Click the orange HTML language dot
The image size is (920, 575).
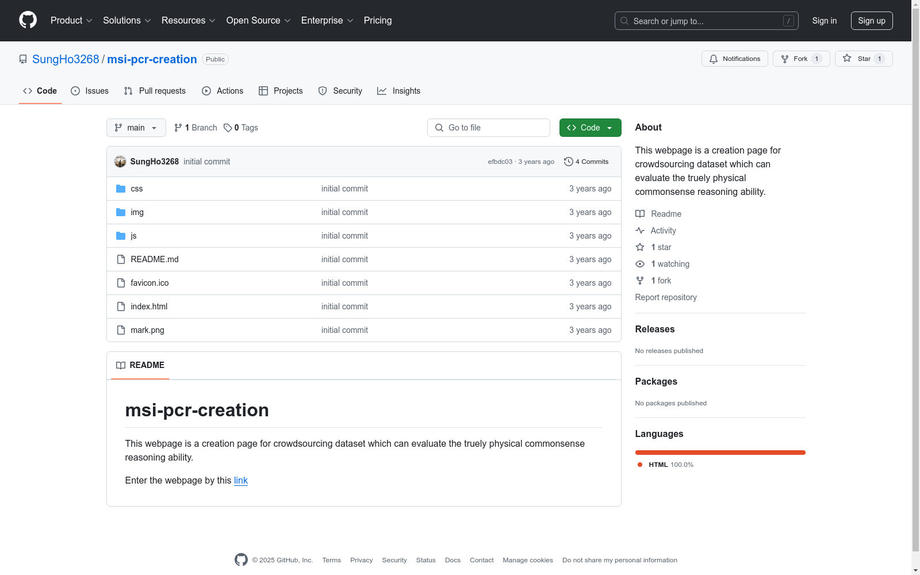pos(640,465)
